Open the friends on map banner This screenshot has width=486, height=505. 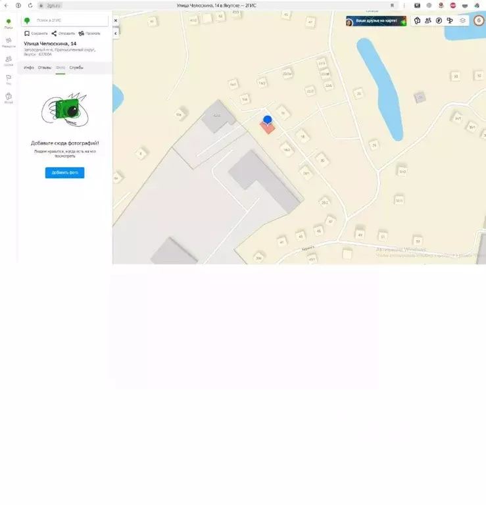click(376, 21)
